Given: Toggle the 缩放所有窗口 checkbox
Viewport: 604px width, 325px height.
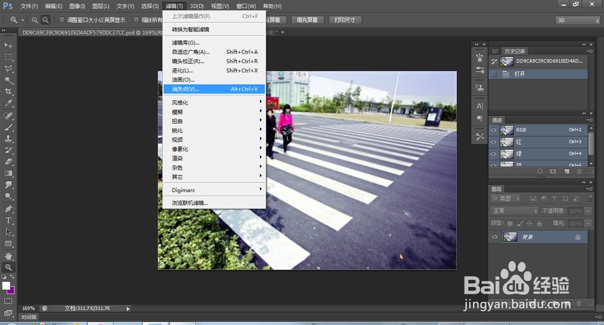Looking at the screenshot, I should pos(136,20).
